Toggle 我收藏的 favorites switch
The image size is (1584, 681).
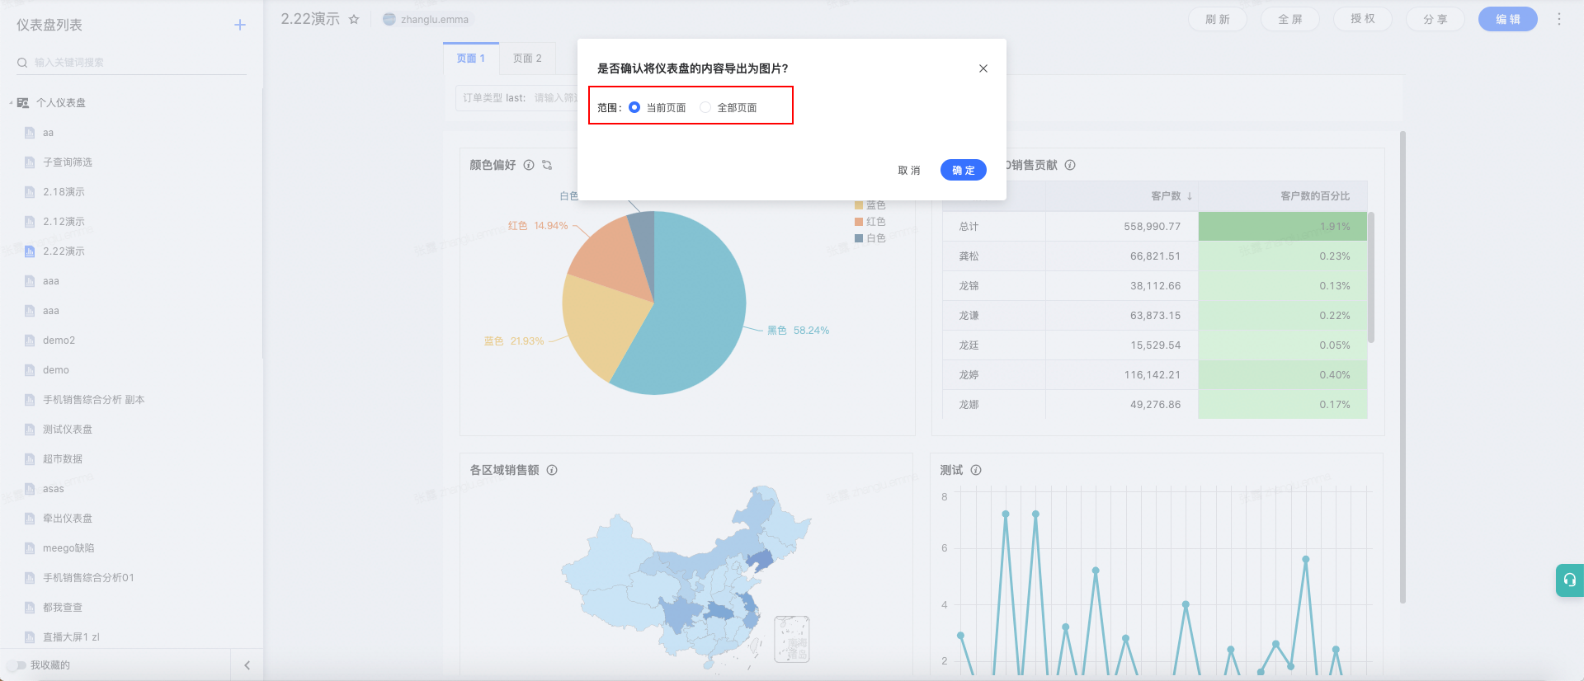pyautogui.click(x=16, y=665)
